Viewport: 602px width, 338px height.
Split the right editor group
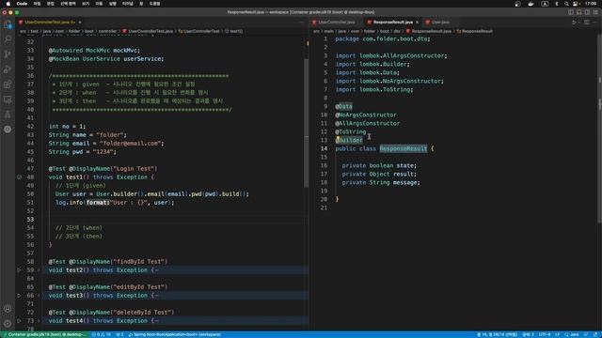pos(587,23)
